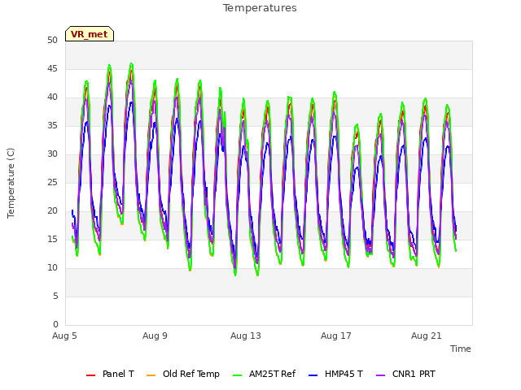The image size is (521, 390).
Task: Click the red Panel T legend swatch
Action: tap(90, 375)
